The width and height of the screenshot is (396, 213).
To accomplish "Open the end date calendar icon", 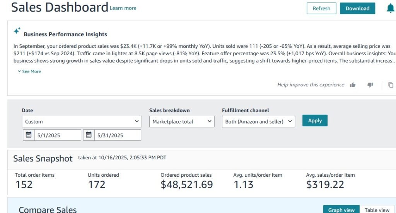I will pyautogui.click(x=89, y=135).
